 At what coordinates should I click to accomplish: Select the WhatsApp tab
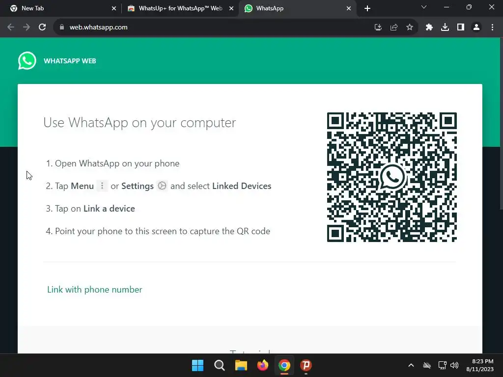[297, 8]
